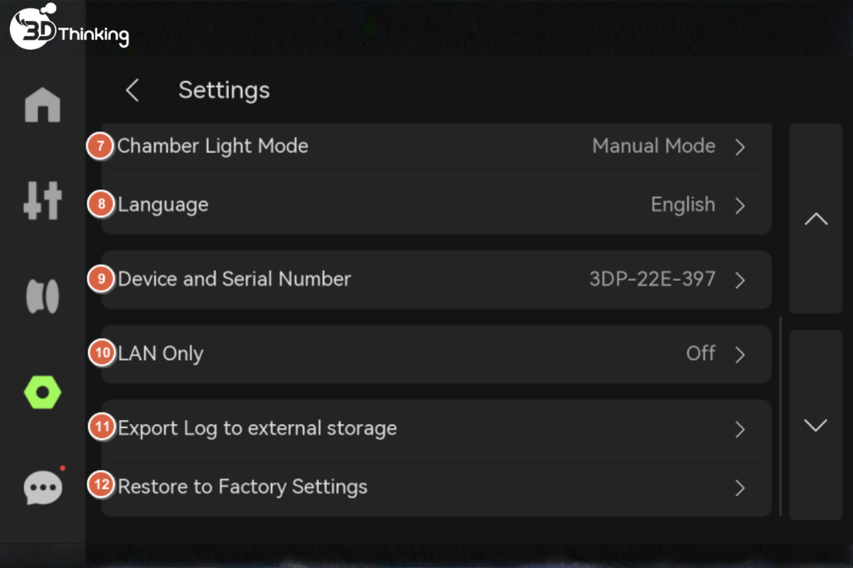The width and height of the screenshot is (853, 568).
Task: Go back using the left arrow icon
Action: pyautogui.click(x=132, y=90)
